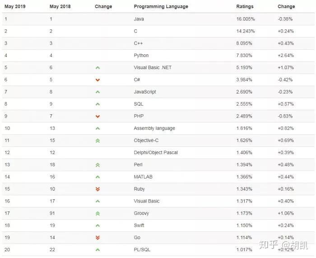Click the green up arrow for Swift
Viewport: 316px width, 258px height.
point(98,225)
